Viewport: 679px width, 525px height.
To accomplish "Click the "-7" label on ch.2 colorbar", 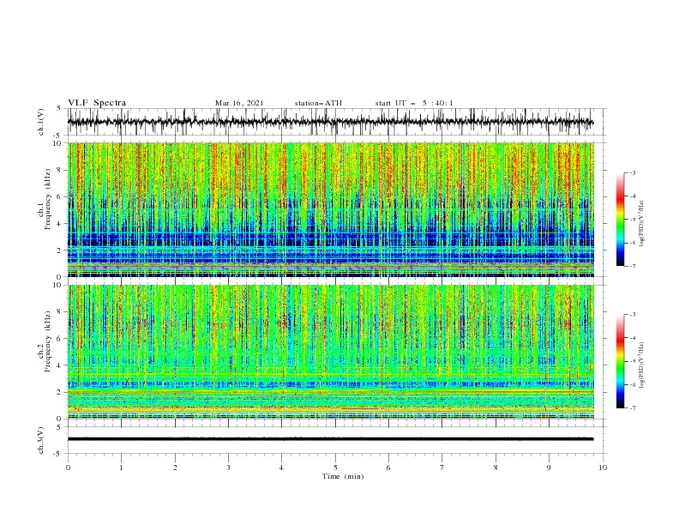I will point(633,408).
